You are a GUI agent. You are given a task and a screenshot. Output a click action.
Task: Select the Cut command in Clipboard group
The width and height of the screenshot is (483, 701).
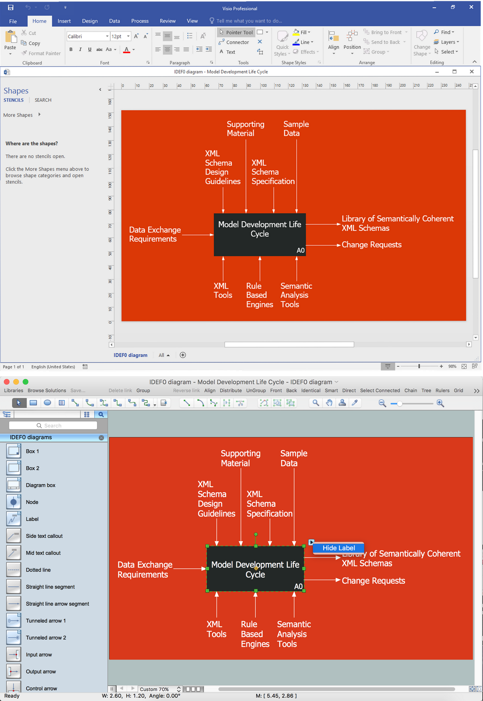[29, 33]
